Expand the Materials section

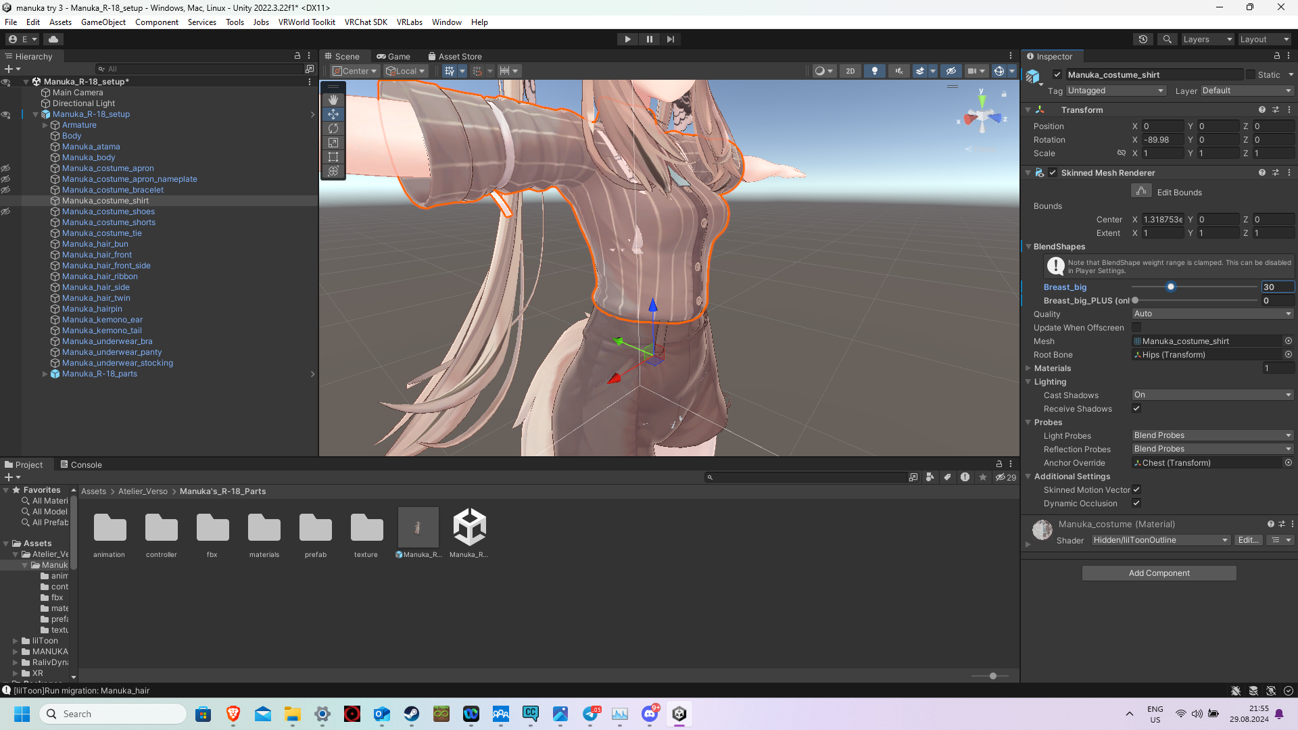click(x=1028, y=368)
